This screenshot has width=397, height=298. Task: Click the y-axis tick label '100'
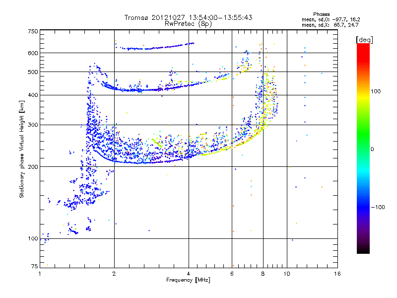click(x=33, y=239)
